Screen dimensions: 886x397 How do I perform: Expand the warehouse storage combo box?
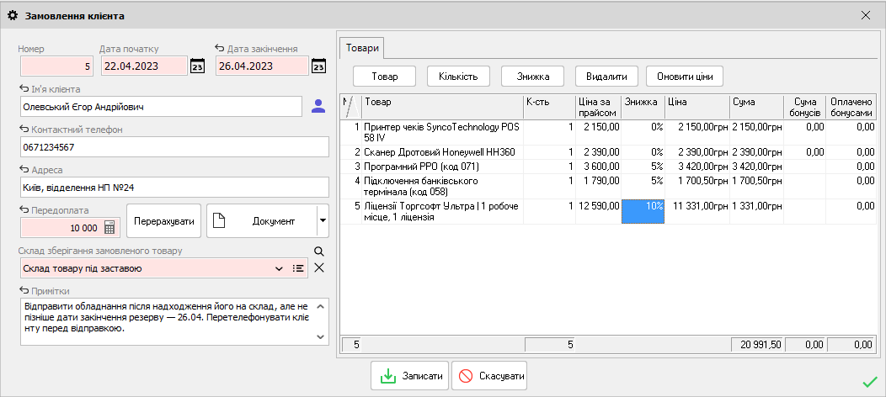point(279,268)
